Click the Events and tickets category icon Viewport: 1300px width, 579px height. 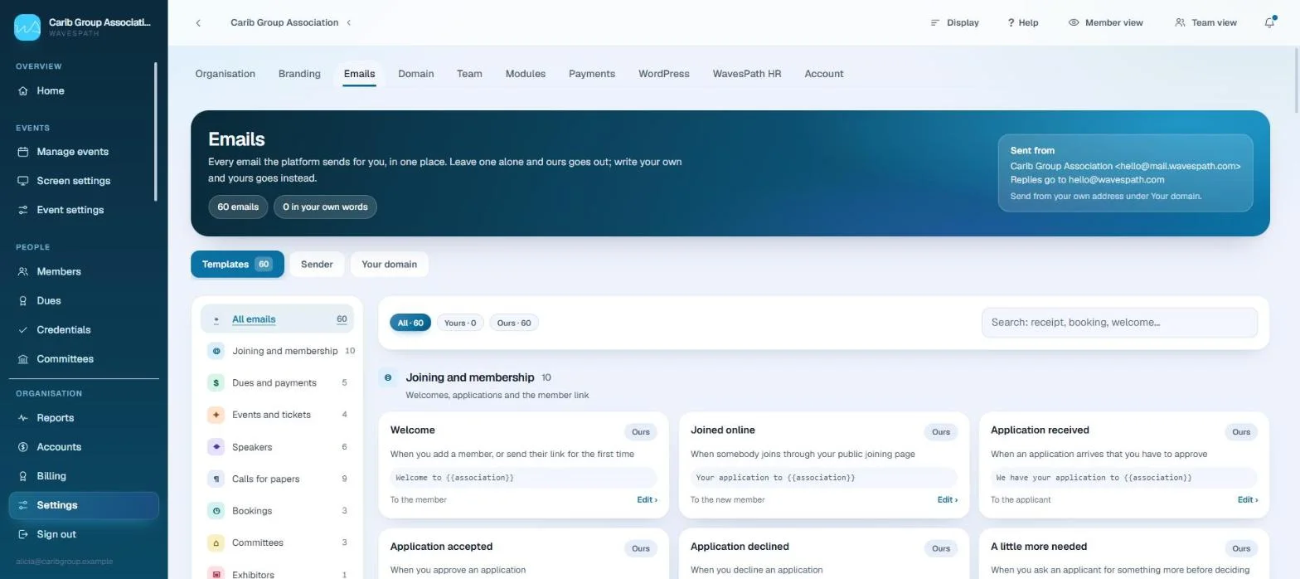pos(216,415)
